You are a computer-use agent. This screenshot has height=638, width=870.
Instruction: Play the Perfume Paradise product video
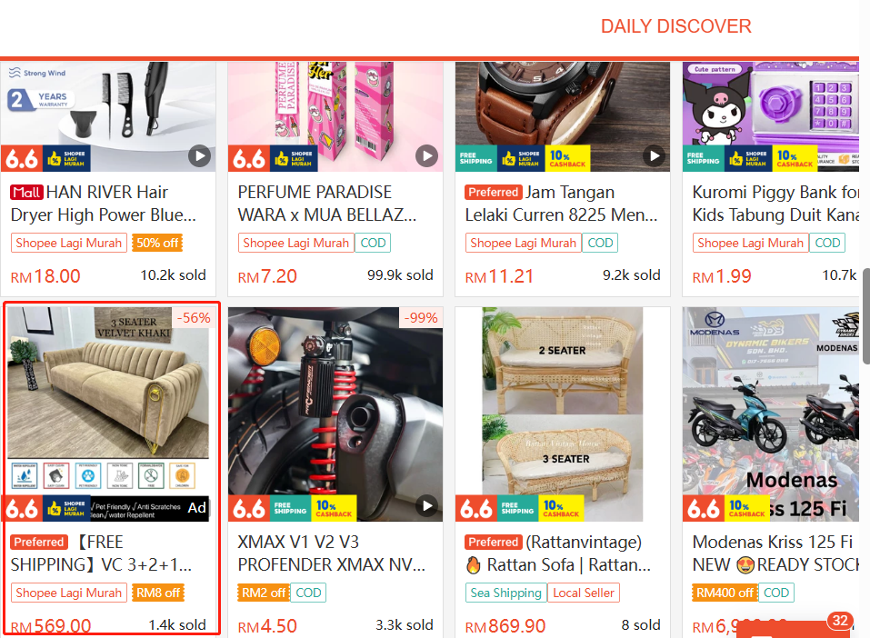pos(426,156)
